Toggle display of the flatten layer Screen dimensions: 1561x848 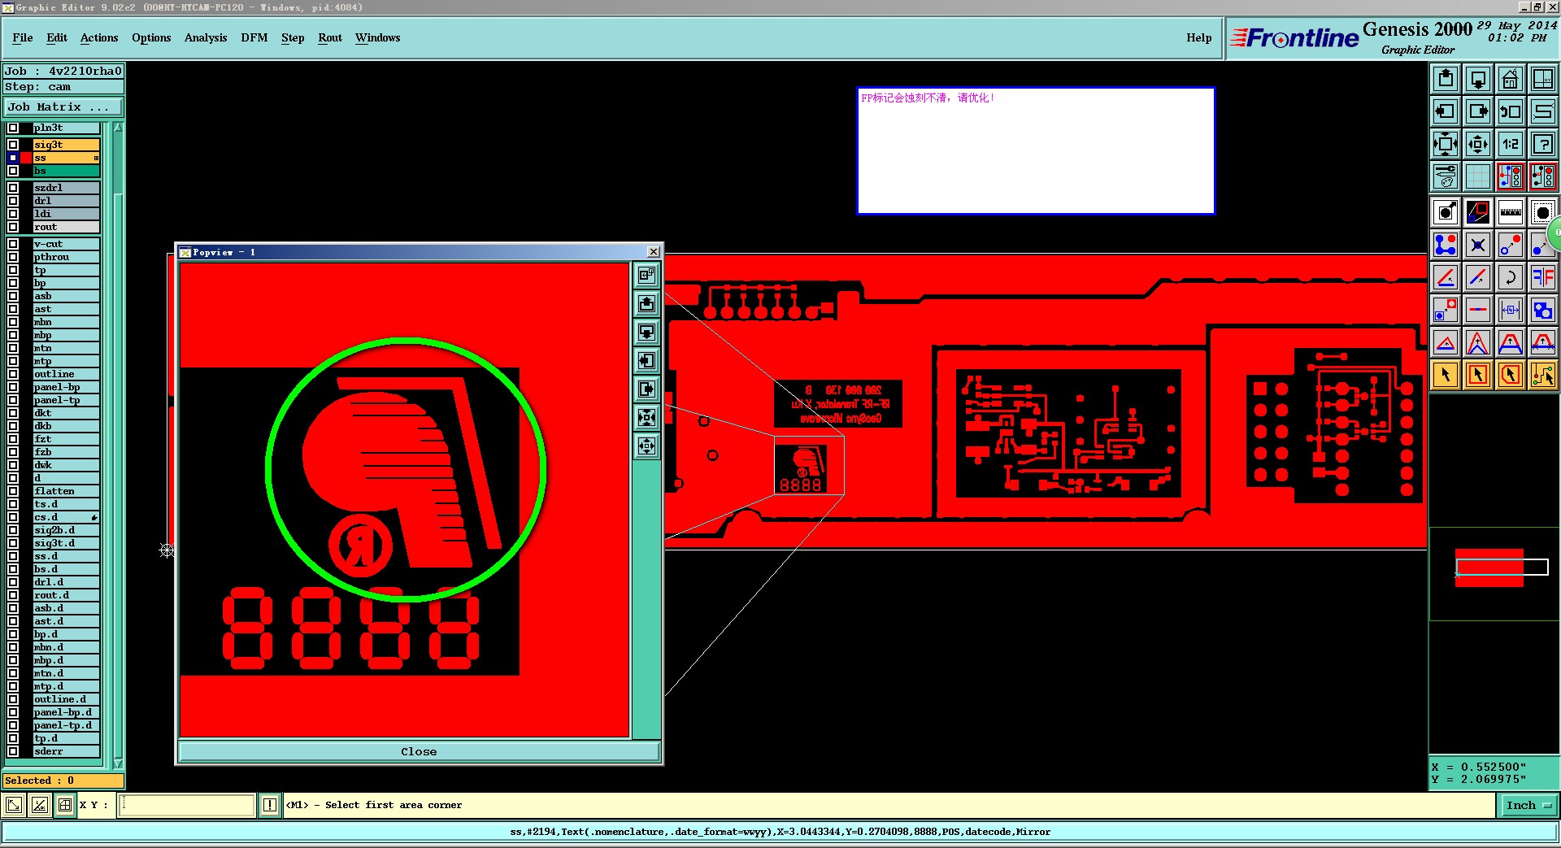13,491
